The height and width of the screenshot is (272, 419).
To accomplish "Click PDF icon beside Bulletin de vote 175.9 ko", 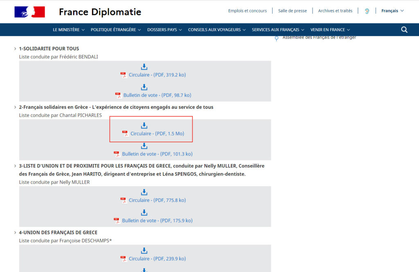I will [117, 220].
